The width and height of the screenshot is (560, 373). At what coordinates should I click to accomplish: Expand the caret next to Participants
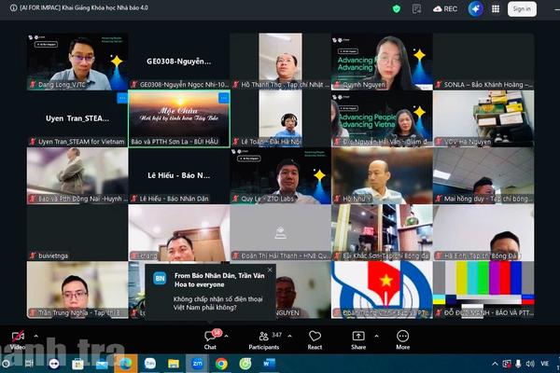point(289,337)
